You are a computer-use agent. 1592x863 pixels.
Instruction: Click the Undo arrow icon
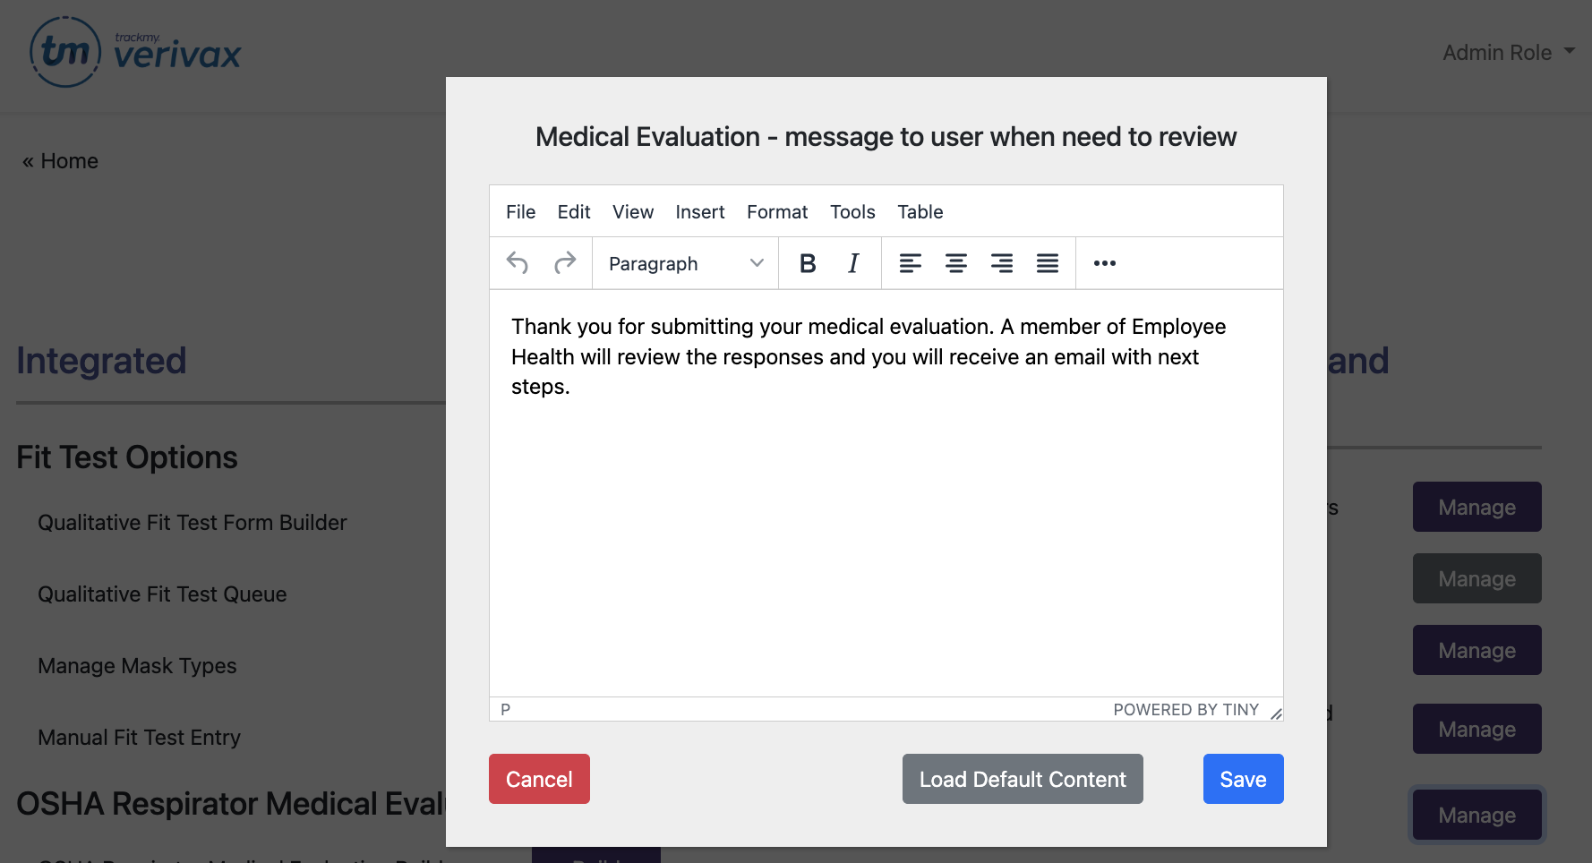[518, 263]
